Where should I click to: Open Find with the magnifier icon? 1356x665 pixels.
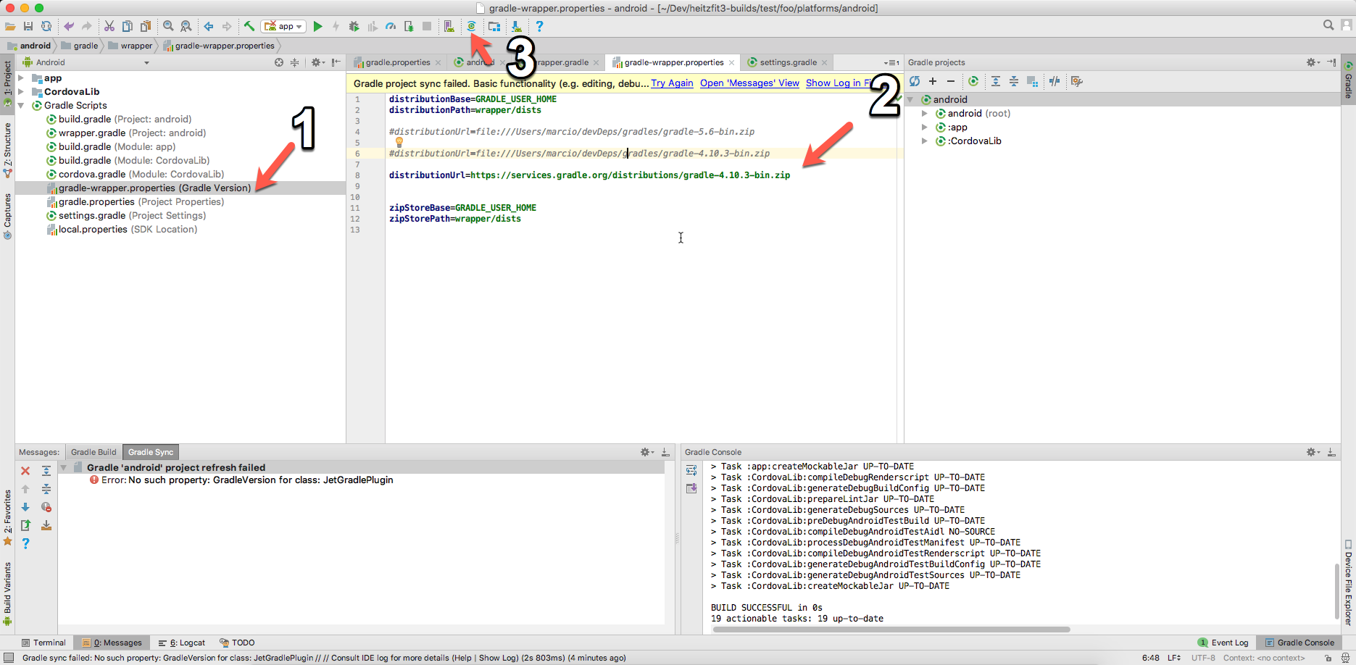click(x=168, y=26)
